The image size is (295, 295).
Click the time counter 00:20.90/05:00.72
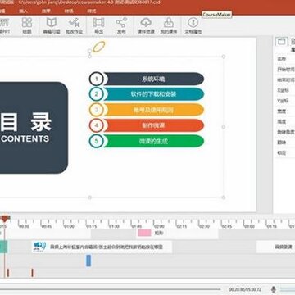coord(245,289)
